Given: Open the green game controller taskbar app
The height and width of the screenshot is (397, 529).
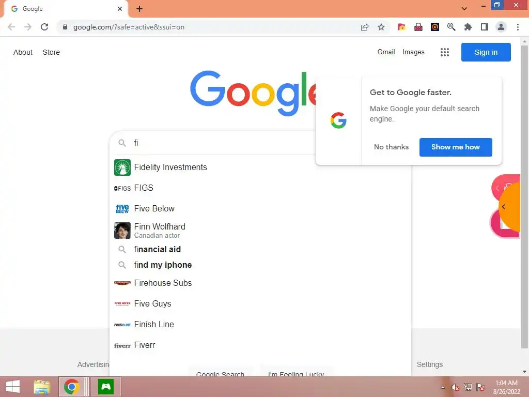Looking at the screenshot, I should tap(106, 387).
